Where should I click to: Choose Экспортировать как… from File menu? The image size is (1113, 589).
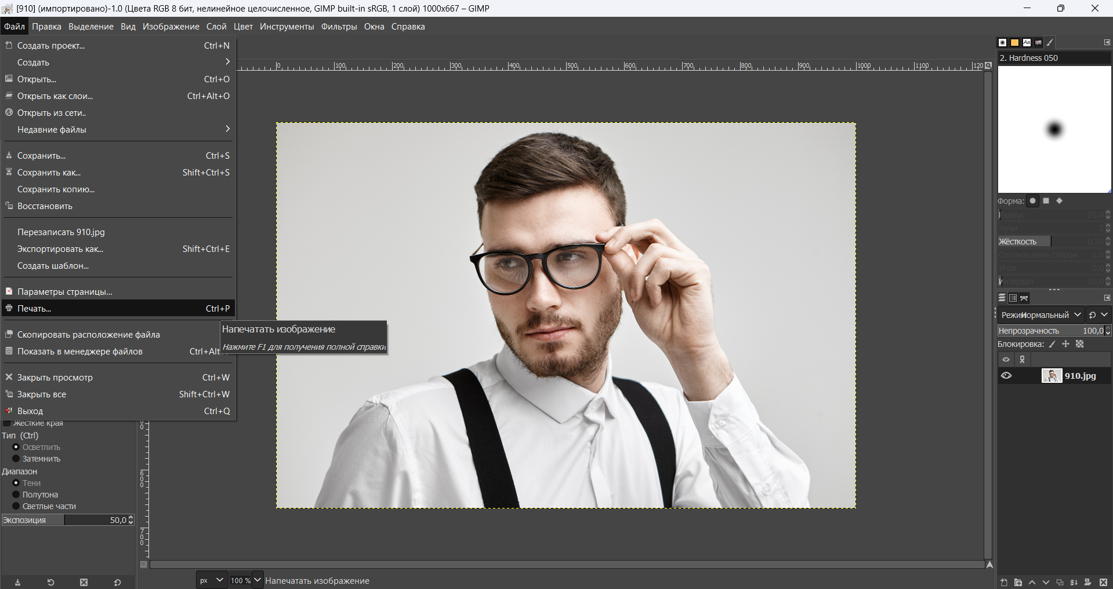(60, 249)
